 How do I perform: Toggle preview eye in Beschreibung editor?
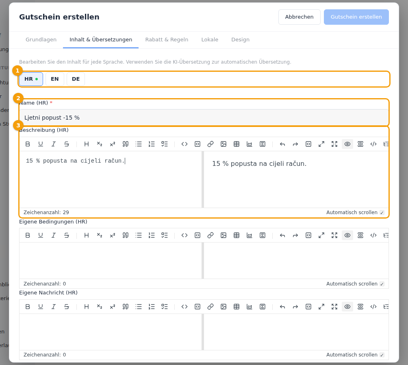point(347,144)
